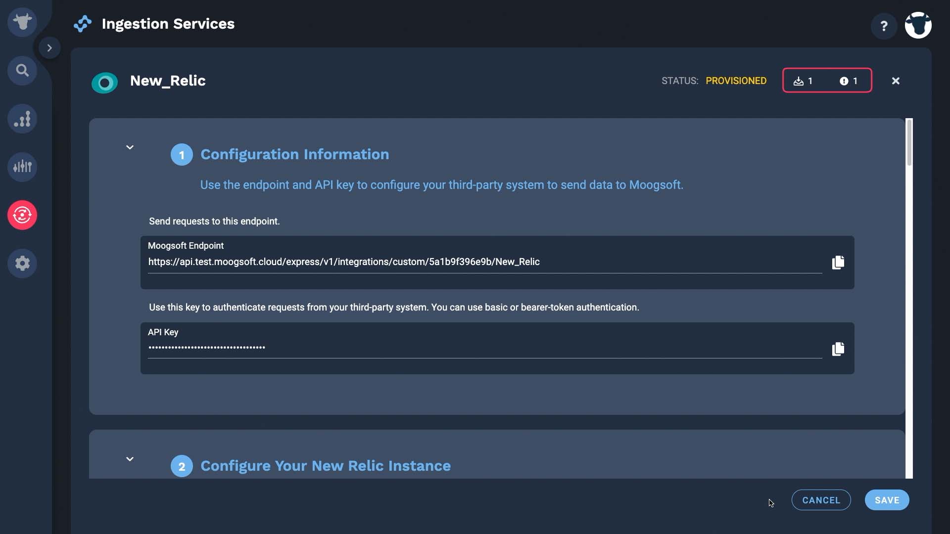The image size is (950, 534).
Task: Copy the Moogsoft Endpoint URL
Action: point(838,262)
